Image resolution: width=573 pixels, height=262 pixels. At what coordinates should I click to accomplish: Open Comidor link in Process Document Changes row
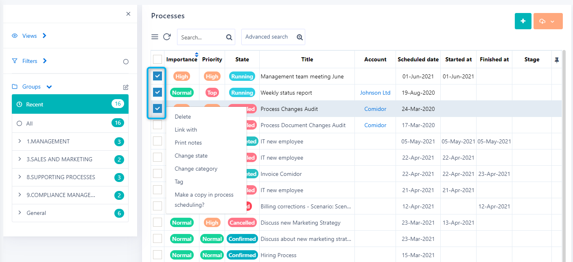click(375, 125)
